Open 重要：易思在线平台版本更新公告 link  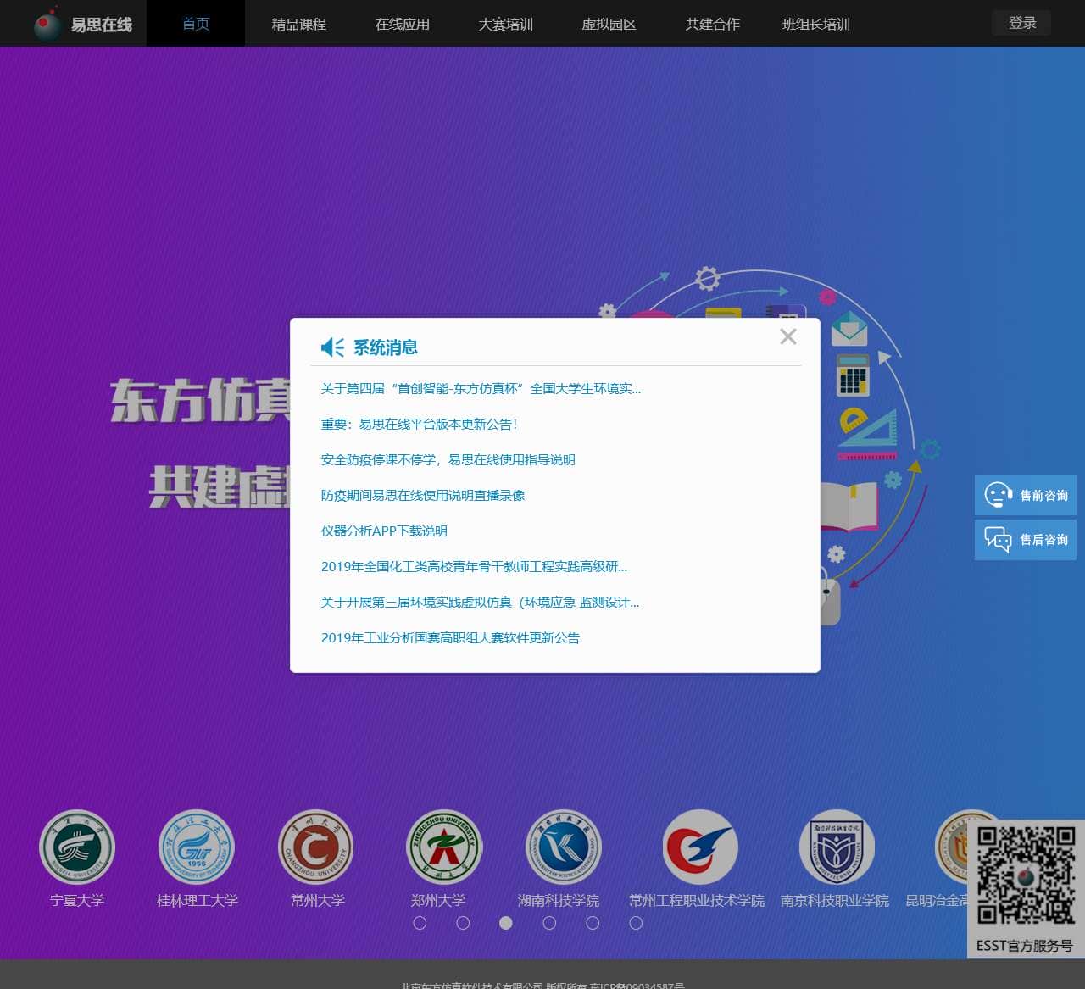point(420,425)
